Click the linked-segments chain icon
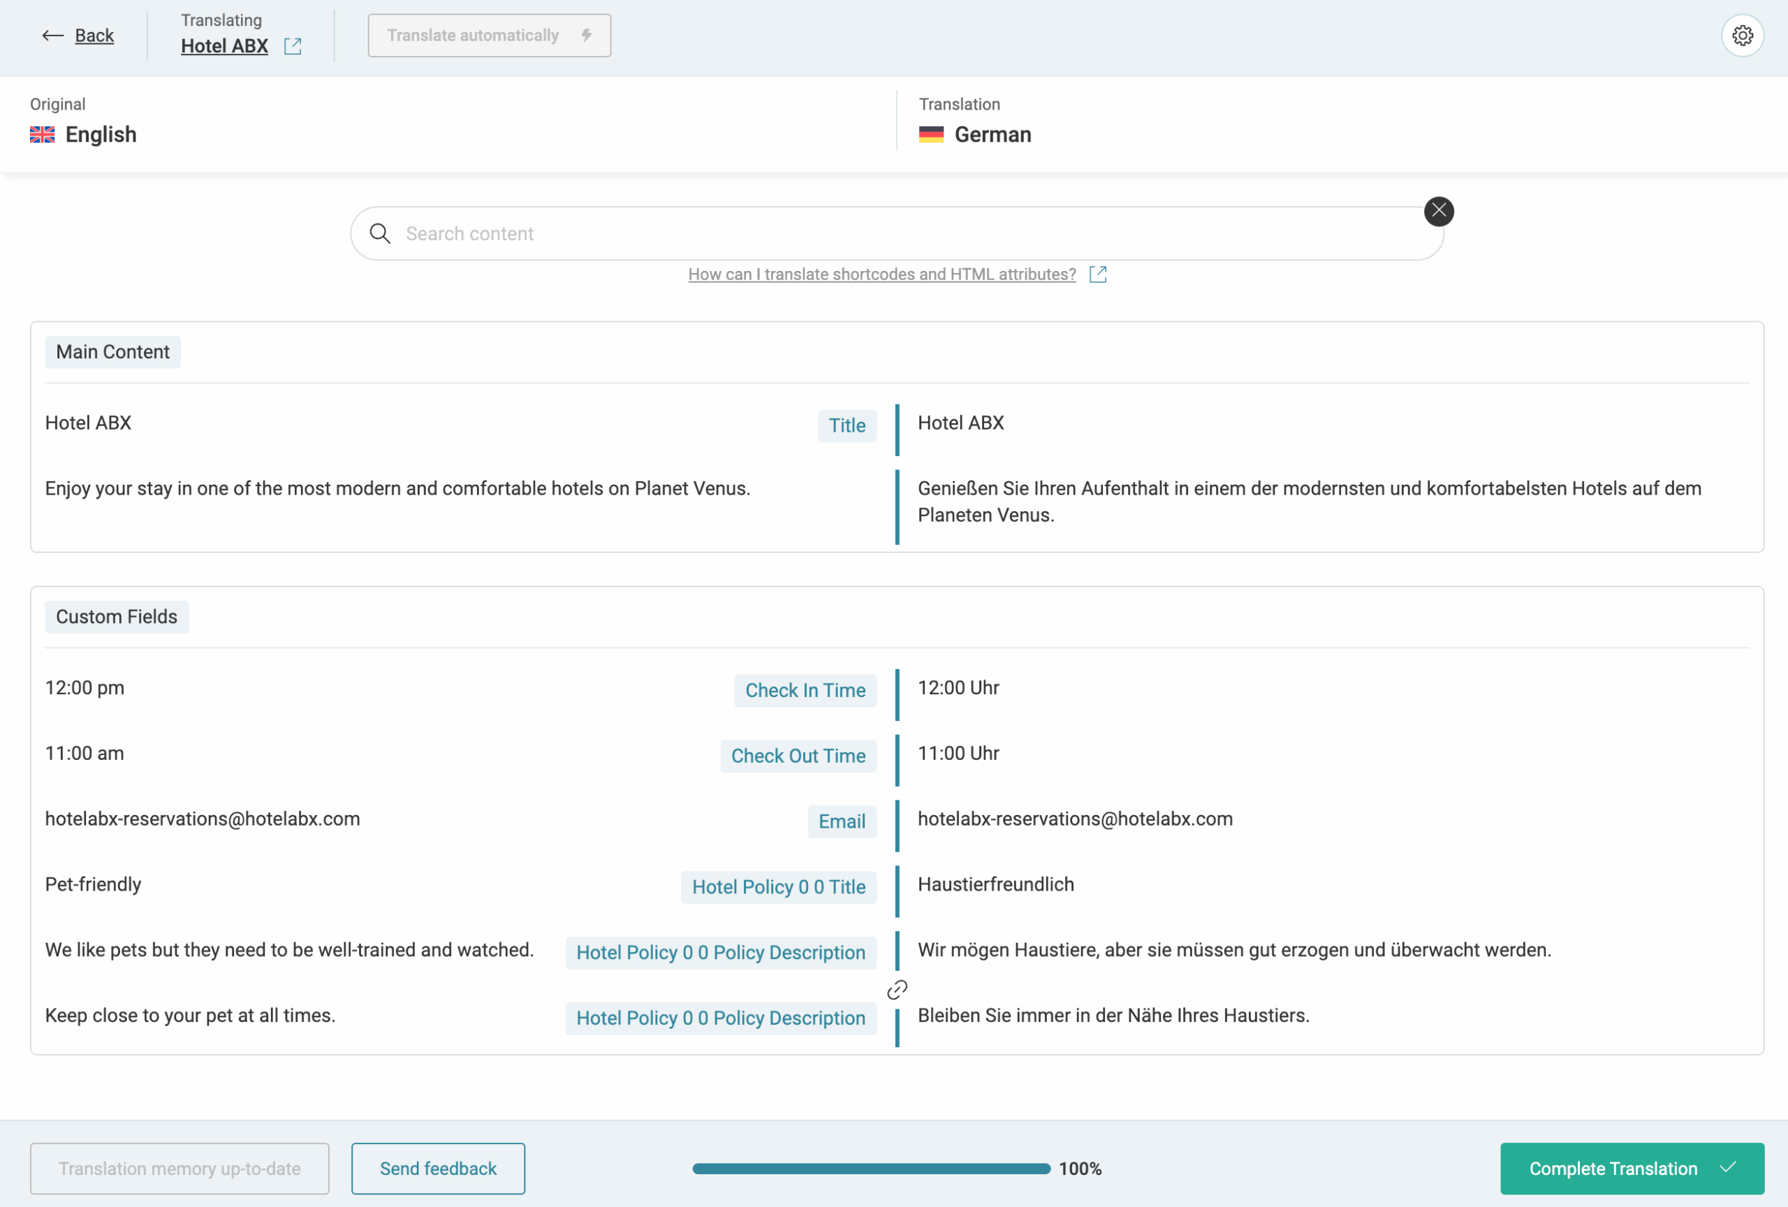The image size is (1788, 1207). tap(897, 989)
